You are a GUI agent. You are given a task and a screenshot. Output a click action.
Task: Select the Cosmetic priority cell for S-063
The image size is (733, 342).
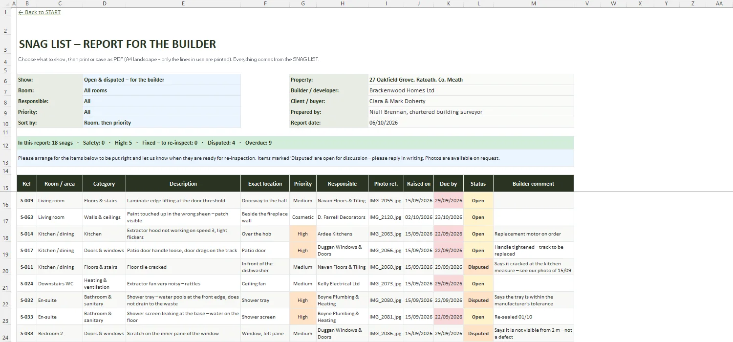coord(303,217)
